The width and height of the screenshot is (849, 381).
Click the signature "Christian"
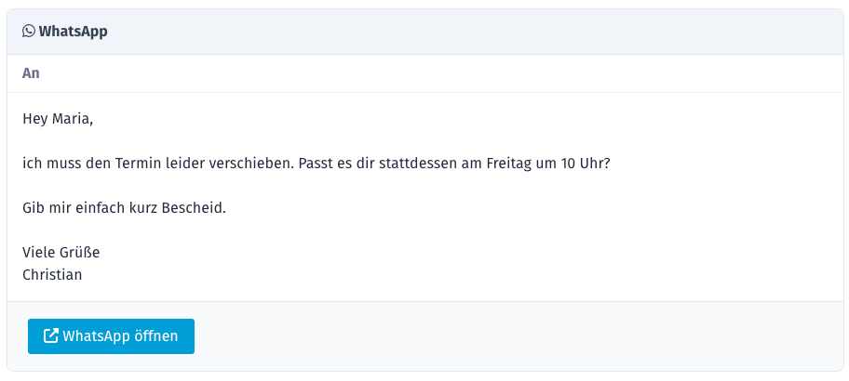[52, 274]
